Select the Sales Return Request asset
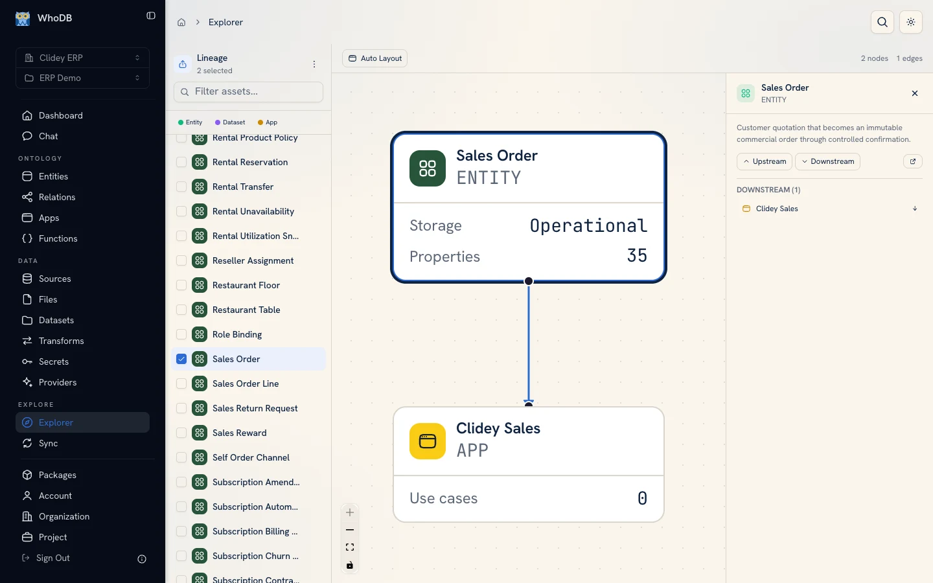 click(x=248, y=408)
